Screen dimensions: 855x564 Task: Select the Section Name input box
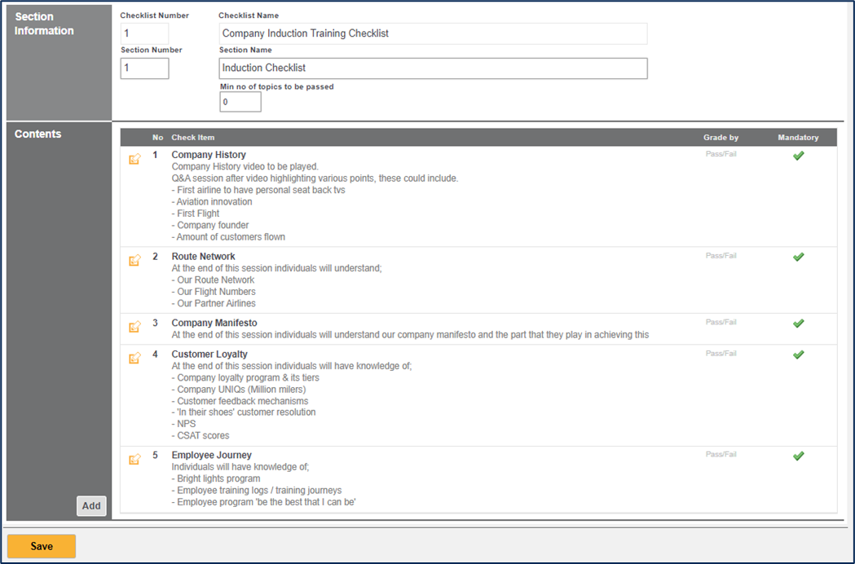tap(433, 68)
